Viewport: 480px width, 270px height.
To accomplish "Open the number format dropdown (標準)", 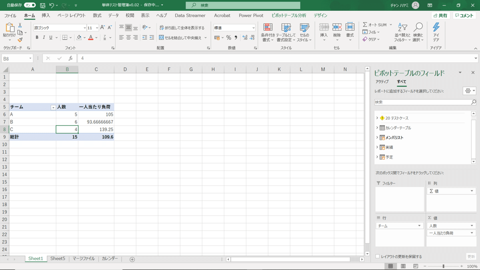I will 253,28.
